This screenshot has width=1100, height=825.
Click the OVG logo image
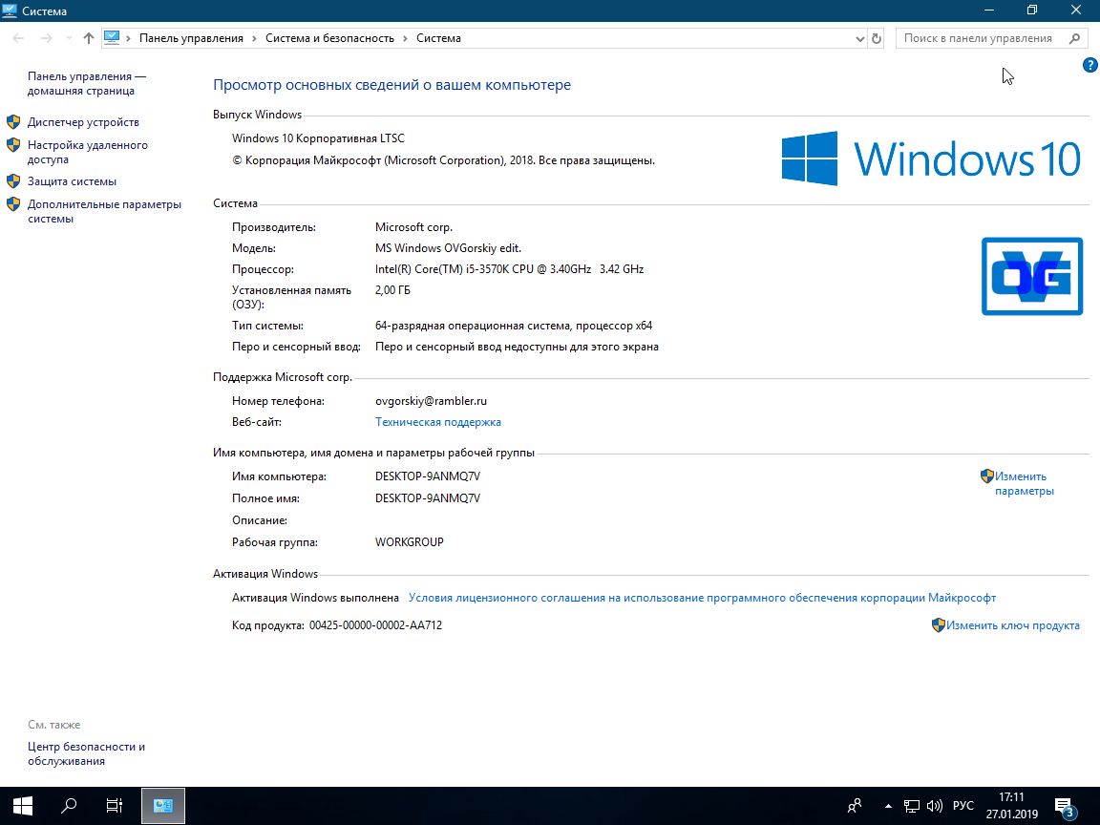pos(1032,276)
